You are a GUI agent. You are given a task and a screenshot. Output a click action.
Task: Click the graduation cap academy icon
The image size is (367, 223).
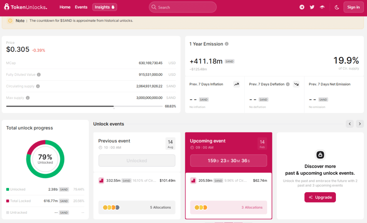(322, 7)
